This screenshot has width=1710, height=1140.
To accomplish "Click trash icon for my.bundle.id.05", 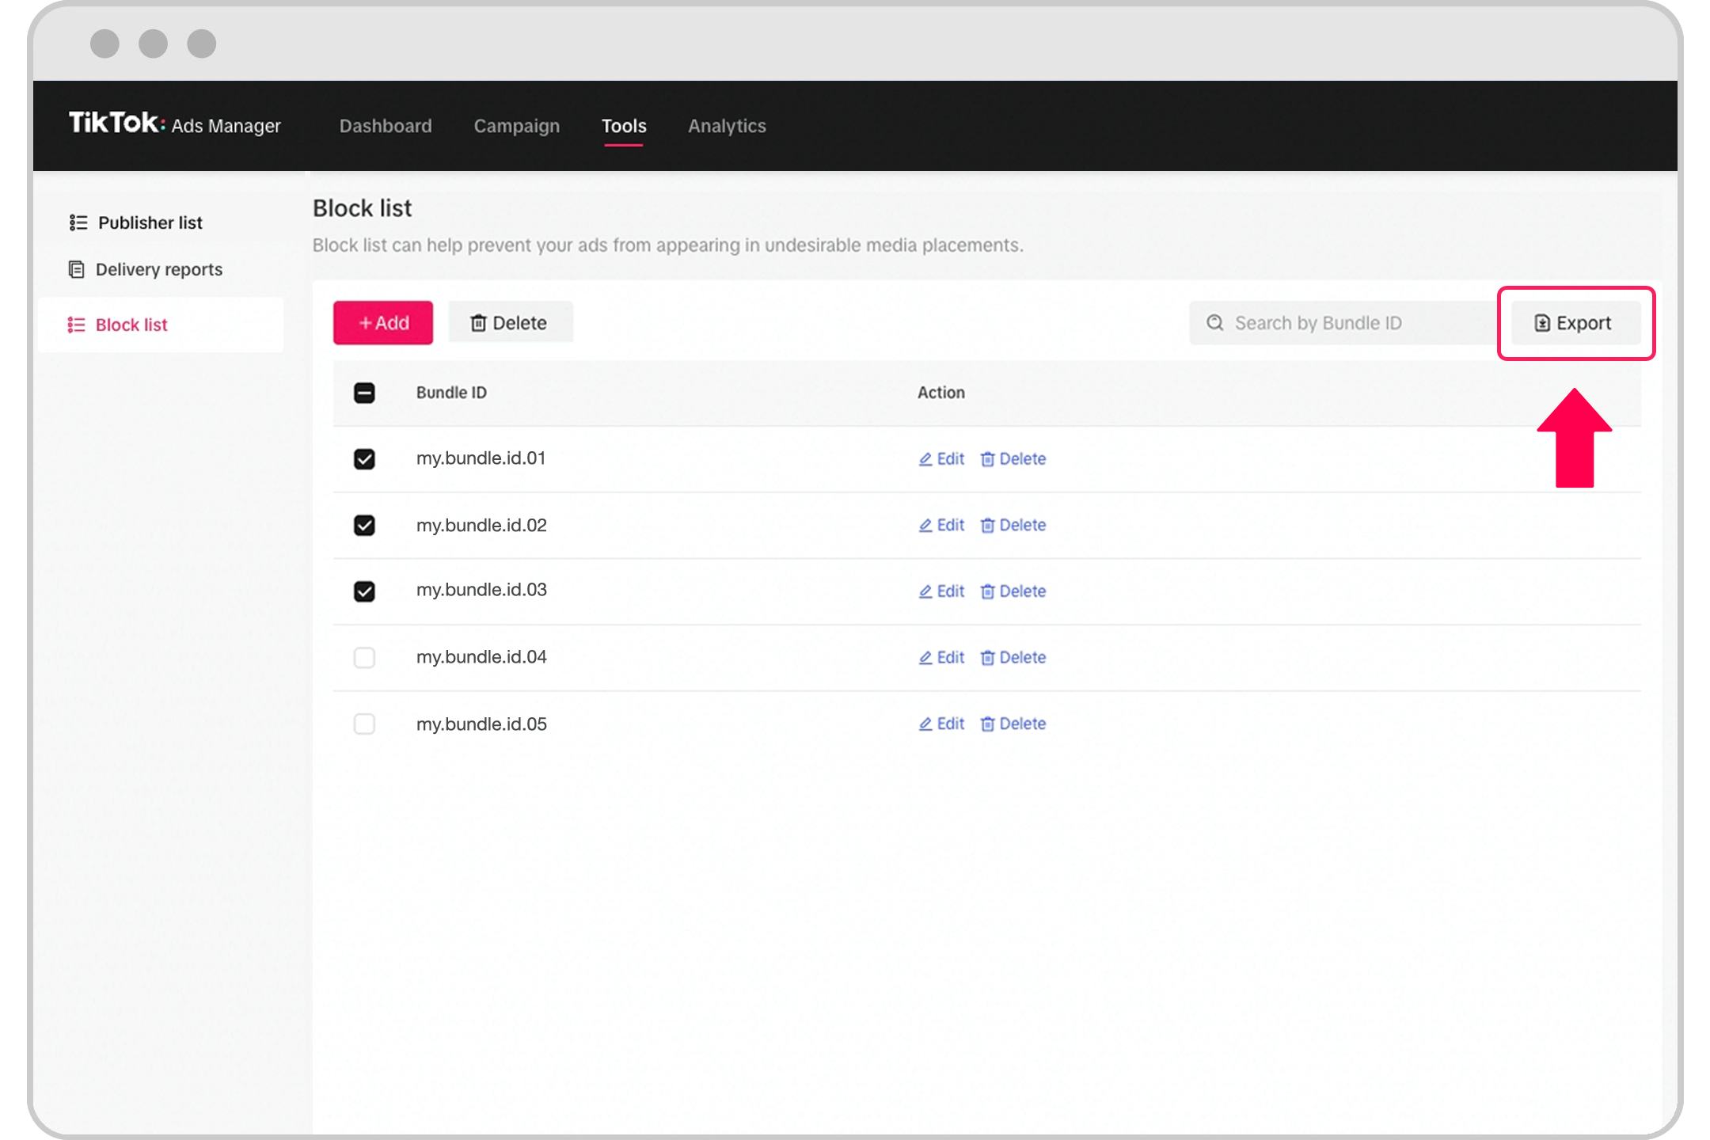I will tap(987, 724).
